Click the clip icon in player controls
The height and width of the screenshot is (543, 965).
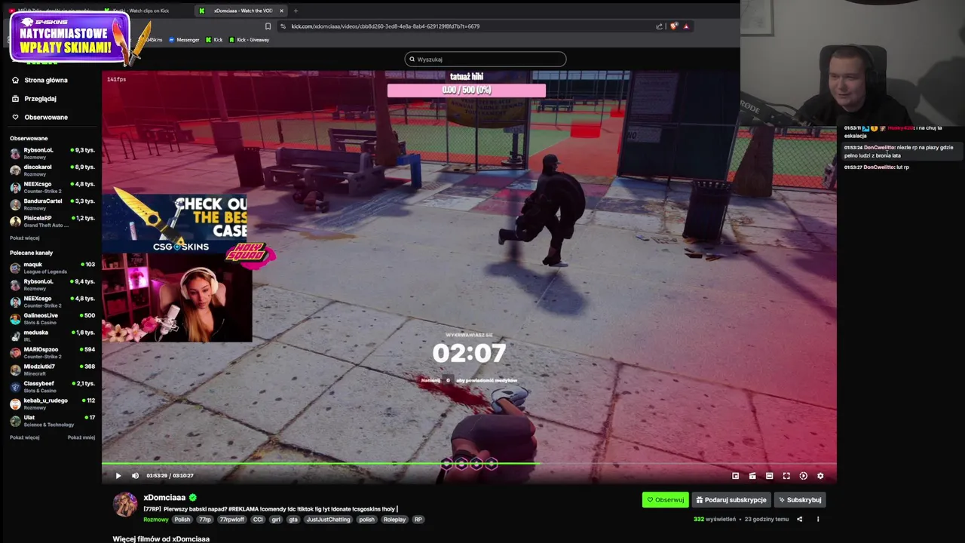click(752, 476)
